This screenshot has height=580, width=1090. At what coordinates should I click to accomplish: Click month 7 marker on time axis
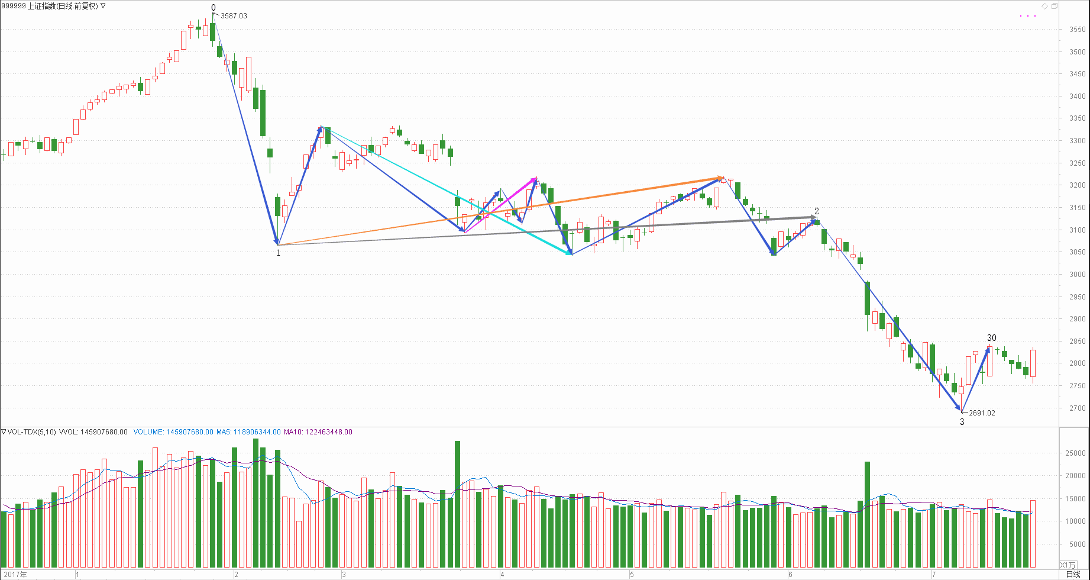tap(934, 575)
